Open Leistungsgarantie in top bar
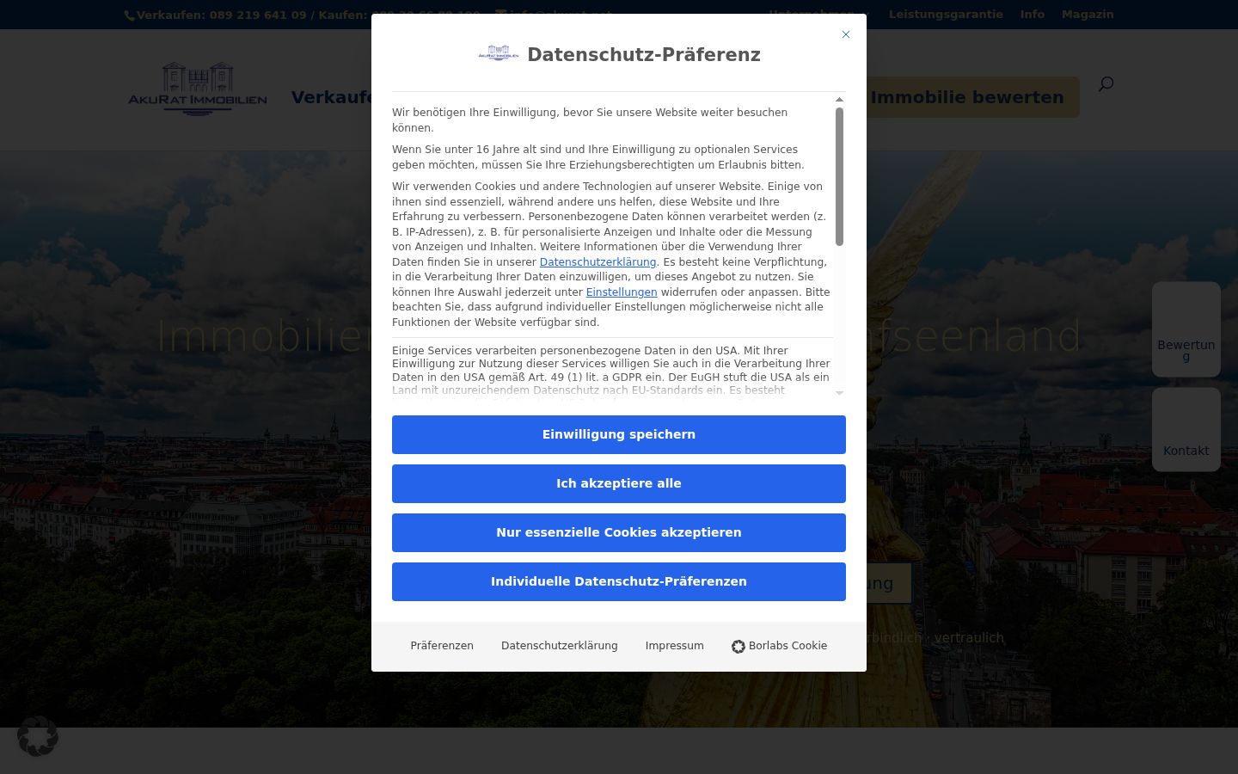The image size is (1238, 774). pyautogui.click(x=946, y=14)
